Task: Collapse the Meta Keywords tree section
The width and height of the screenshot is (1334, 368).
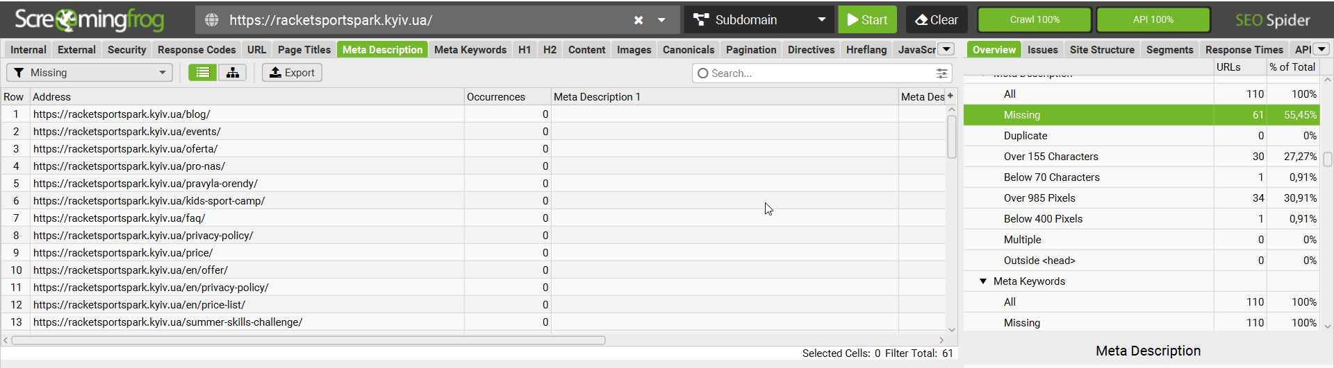Action: click(983, 281)
